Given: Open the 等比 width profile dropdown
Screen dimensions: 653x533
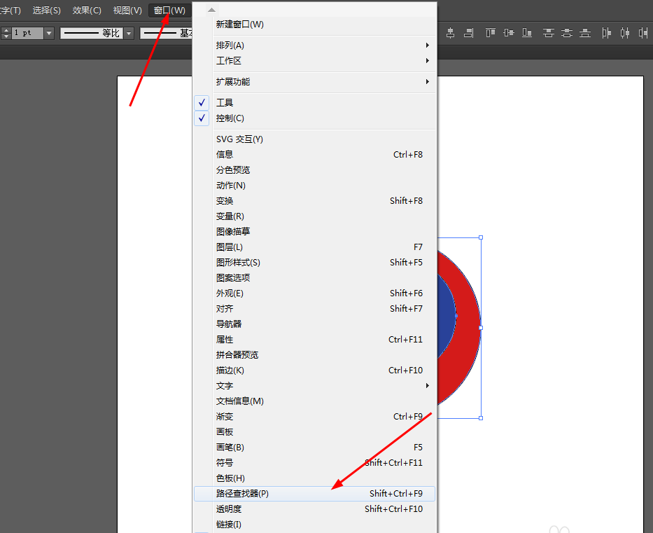Looking at the screenshot, I should [x=129, y=32].
